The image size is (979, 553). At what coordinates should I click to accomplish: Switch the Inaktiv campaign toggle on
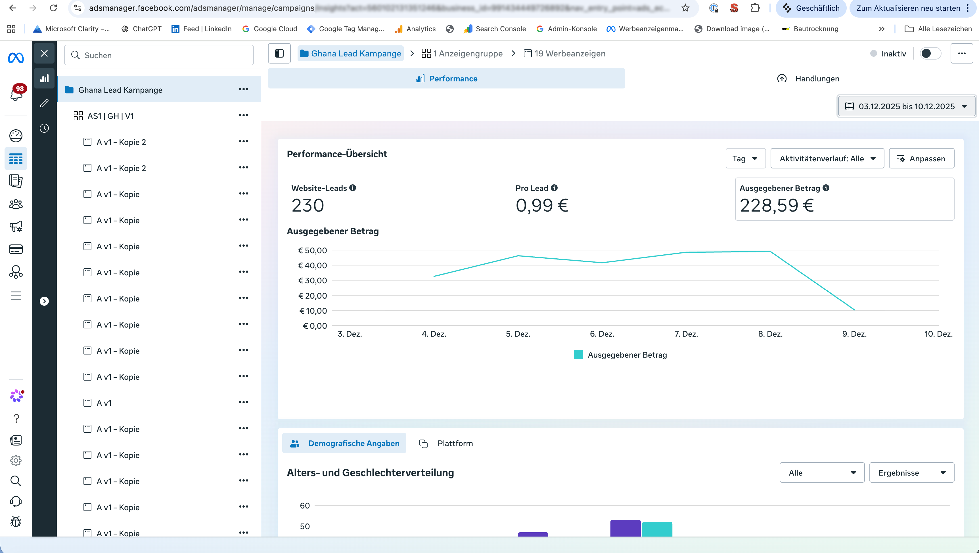(930, 54)
